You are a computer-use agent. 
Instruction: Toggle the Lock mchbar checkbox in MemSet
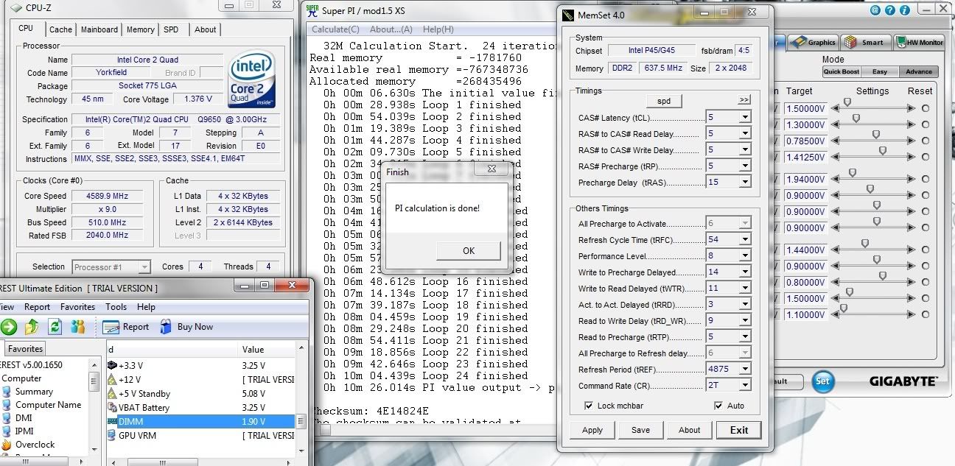589,406
